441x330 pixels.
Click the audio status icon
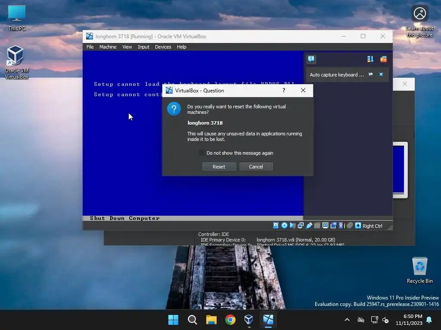point(292,226)
